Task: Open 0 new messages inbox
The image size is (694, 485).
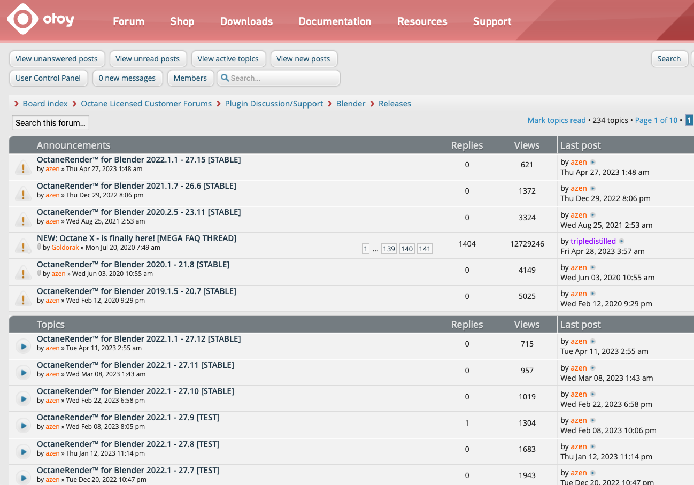Action: (x=127, y=78)
